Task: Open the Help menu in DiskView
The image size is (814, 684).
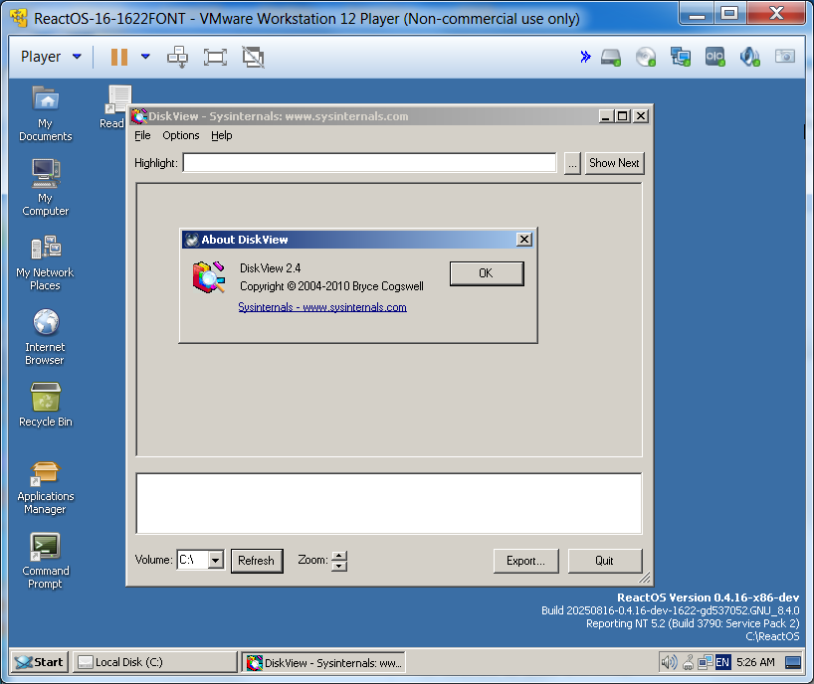Action: point(222,135)
